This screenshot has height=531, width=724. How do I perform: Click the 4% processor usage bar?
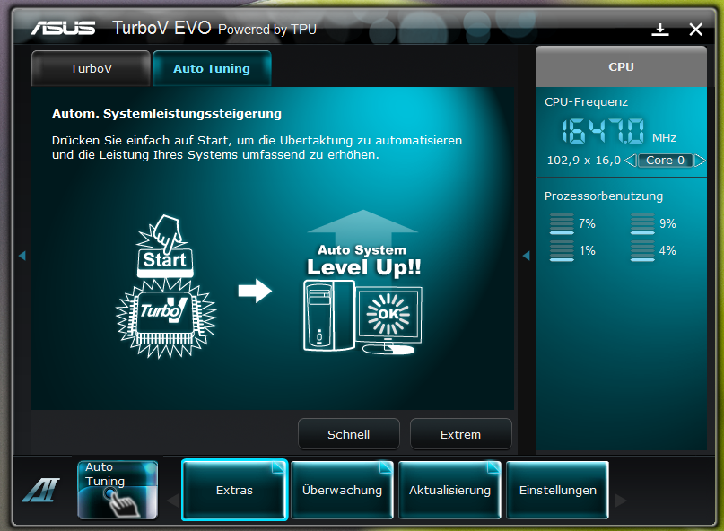(x=642, y=251)
